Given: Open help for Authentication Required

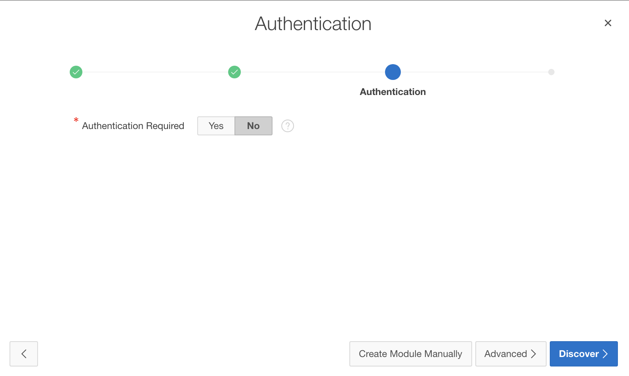Looking at the screenshot, I should pyautogui.click(x=288, y=126).
